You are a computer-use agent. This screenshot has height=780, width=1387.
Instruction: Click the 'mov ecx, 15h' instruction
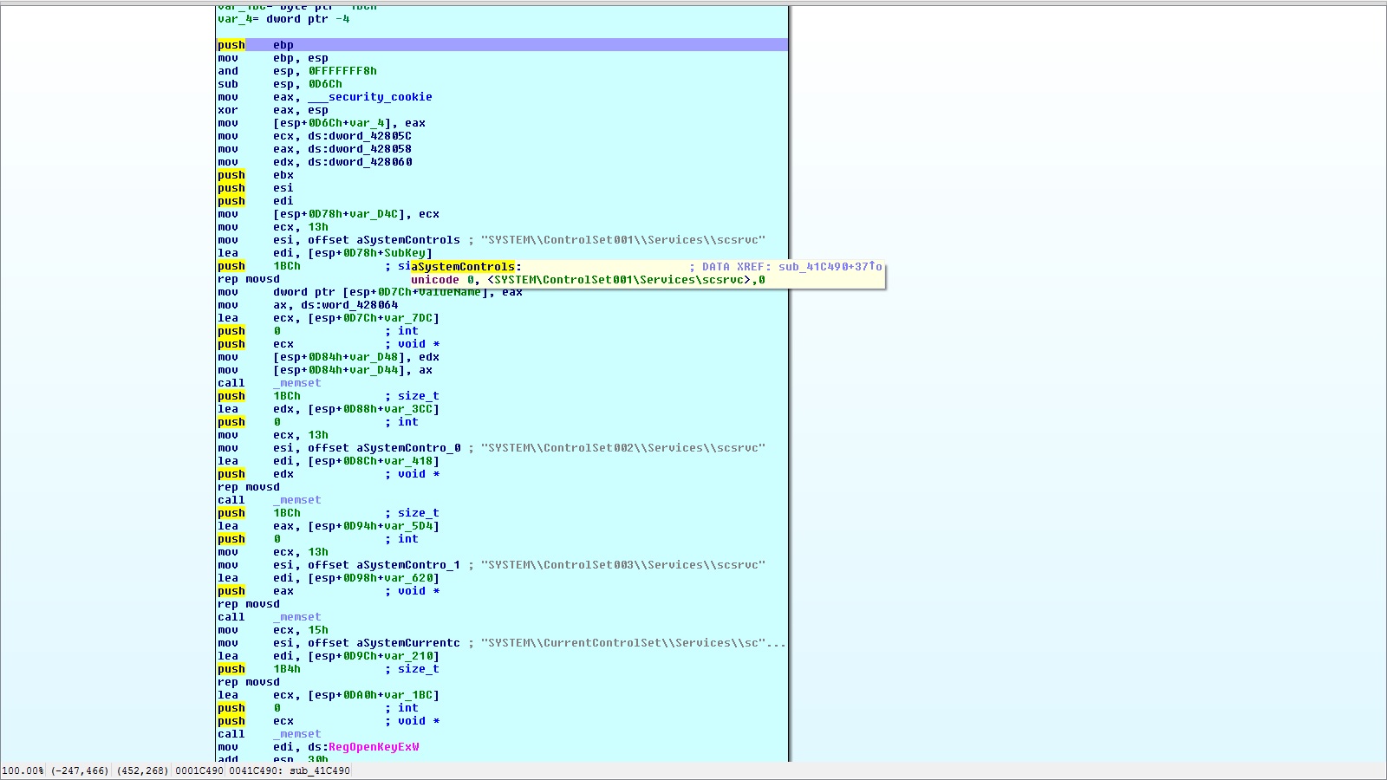(273, 630)
